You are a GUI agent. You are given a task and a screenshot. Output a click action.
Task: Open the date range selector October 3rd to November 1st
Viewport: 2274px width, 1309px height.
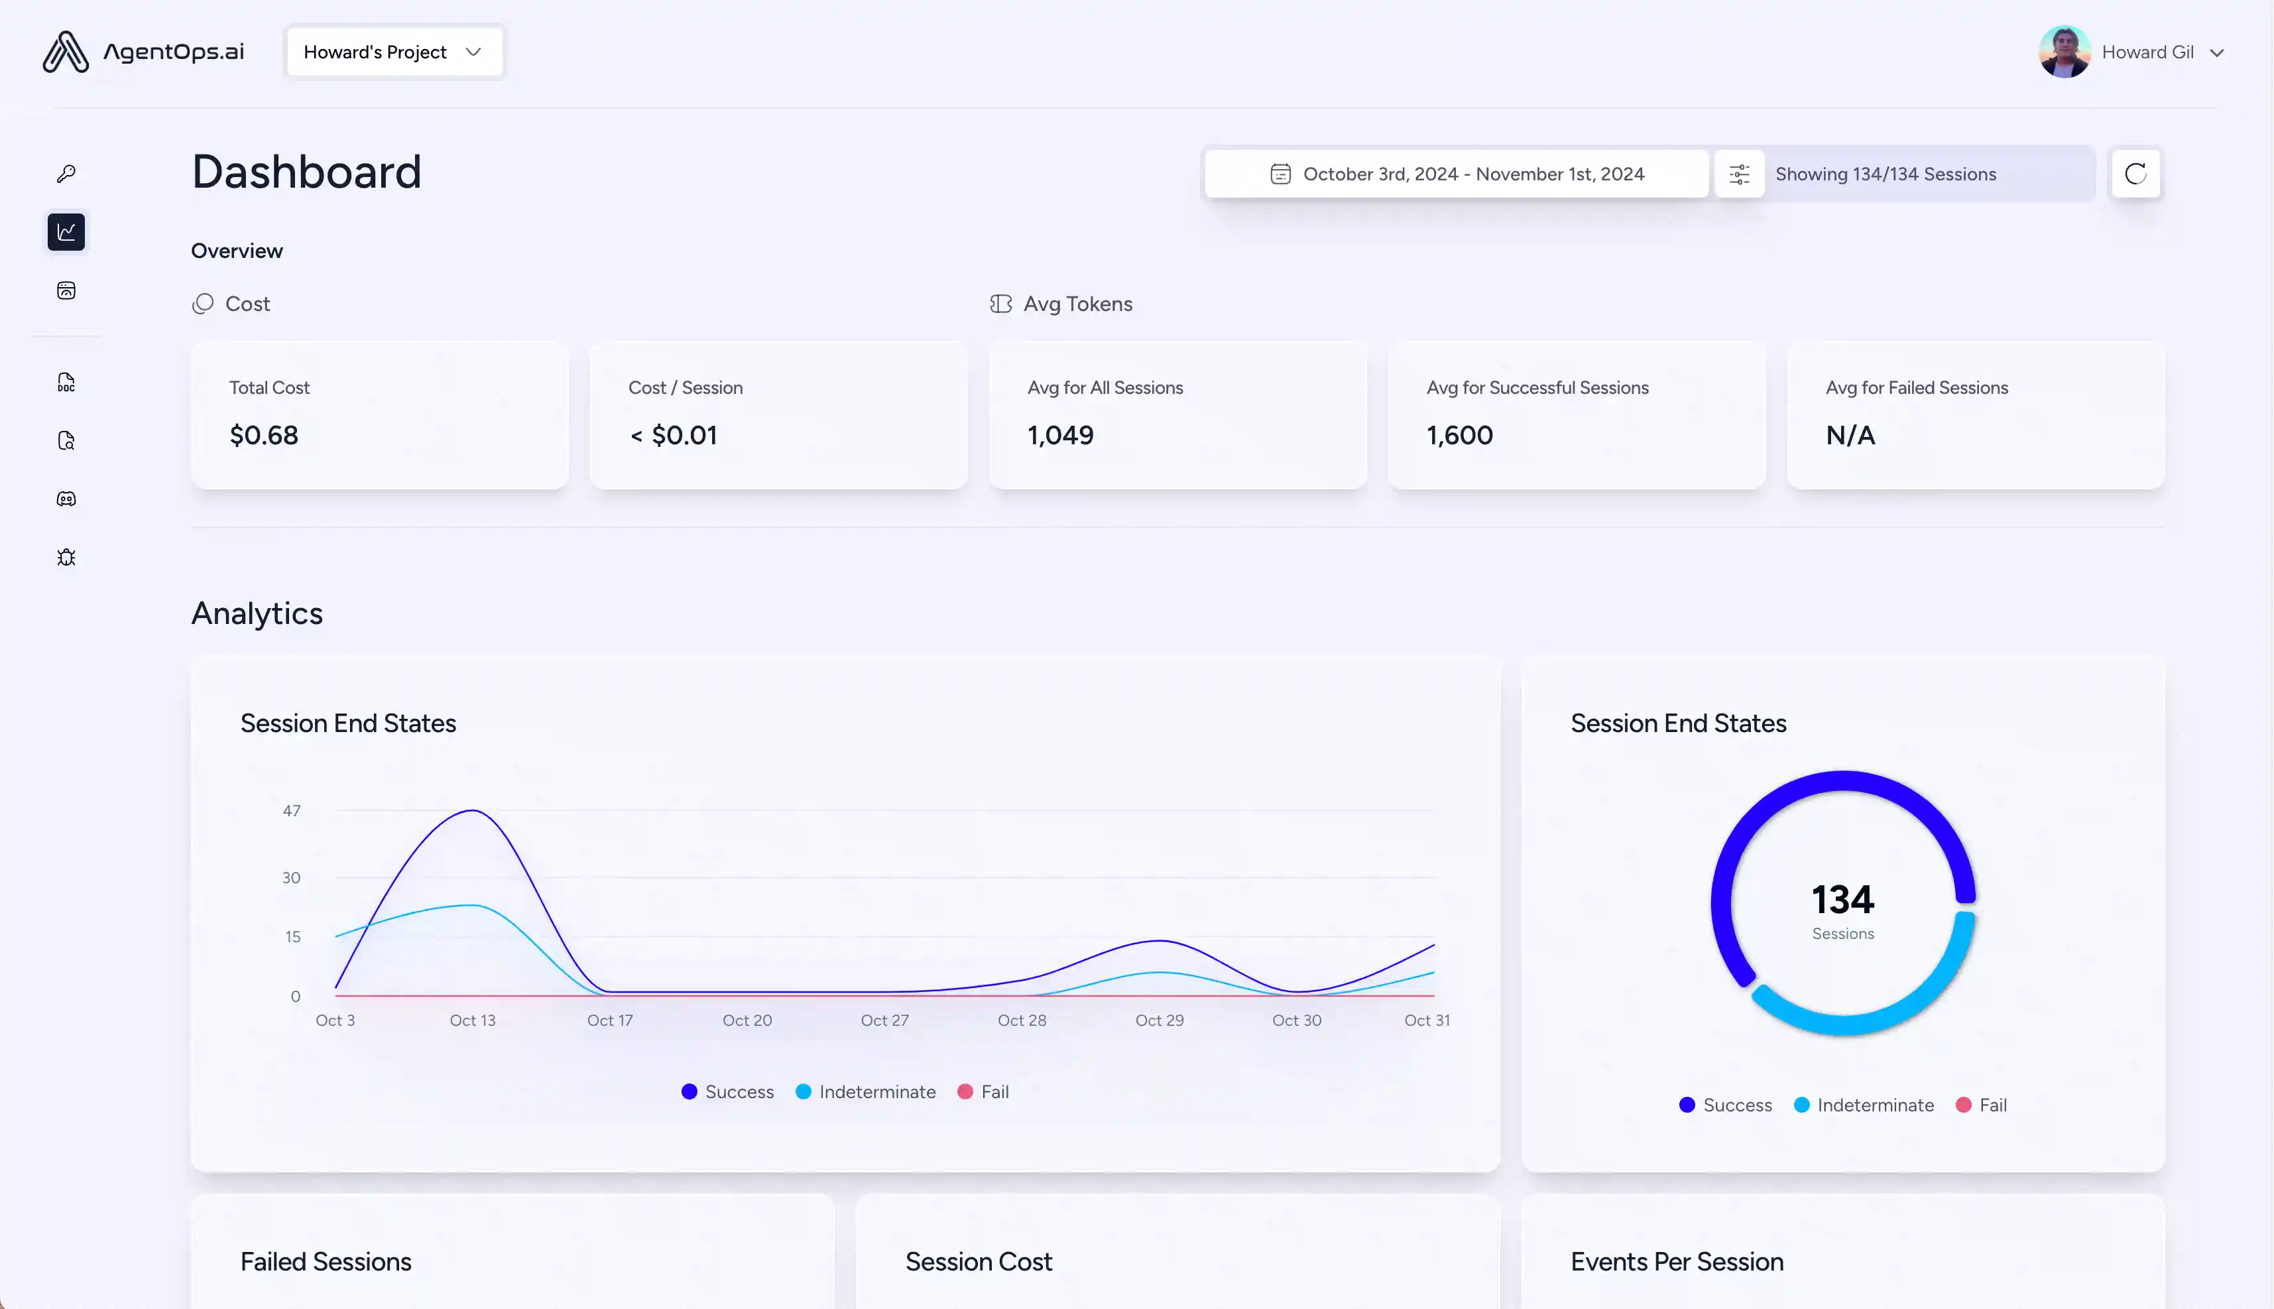[x=1474, y=174]
